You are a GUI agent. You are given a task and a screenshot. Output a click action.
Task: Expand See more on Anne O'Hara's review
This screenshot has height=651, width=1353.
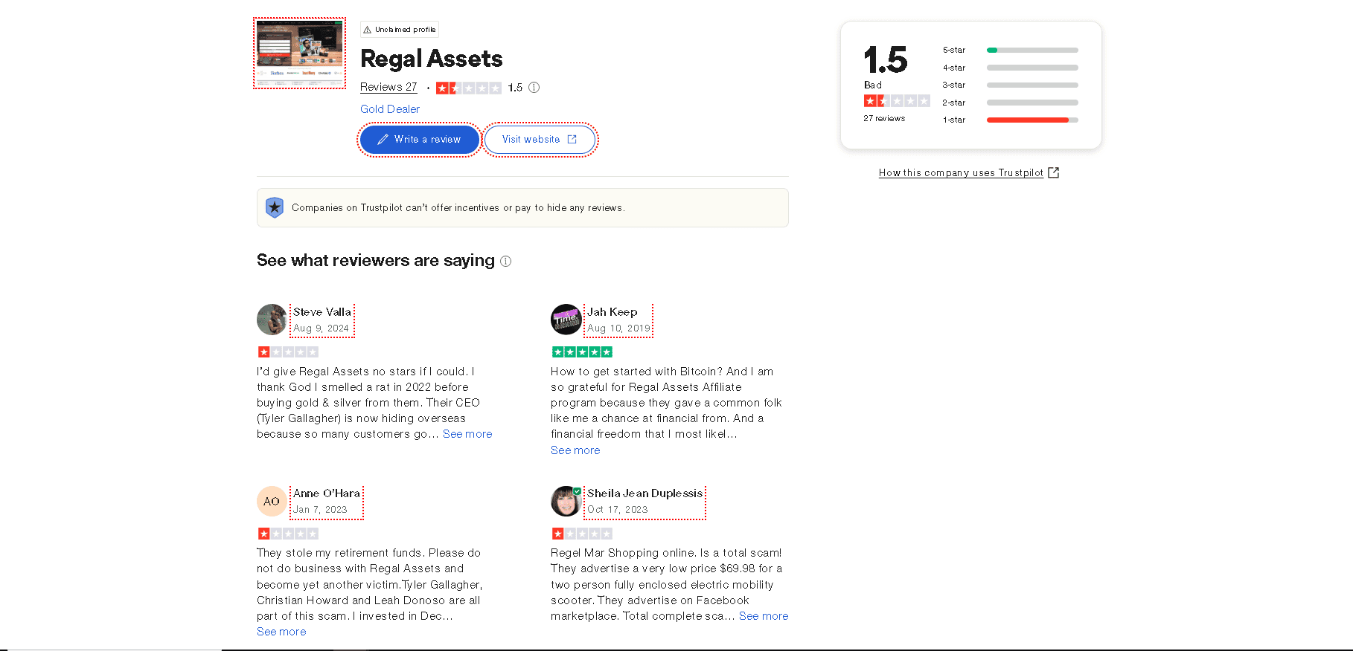281,632
